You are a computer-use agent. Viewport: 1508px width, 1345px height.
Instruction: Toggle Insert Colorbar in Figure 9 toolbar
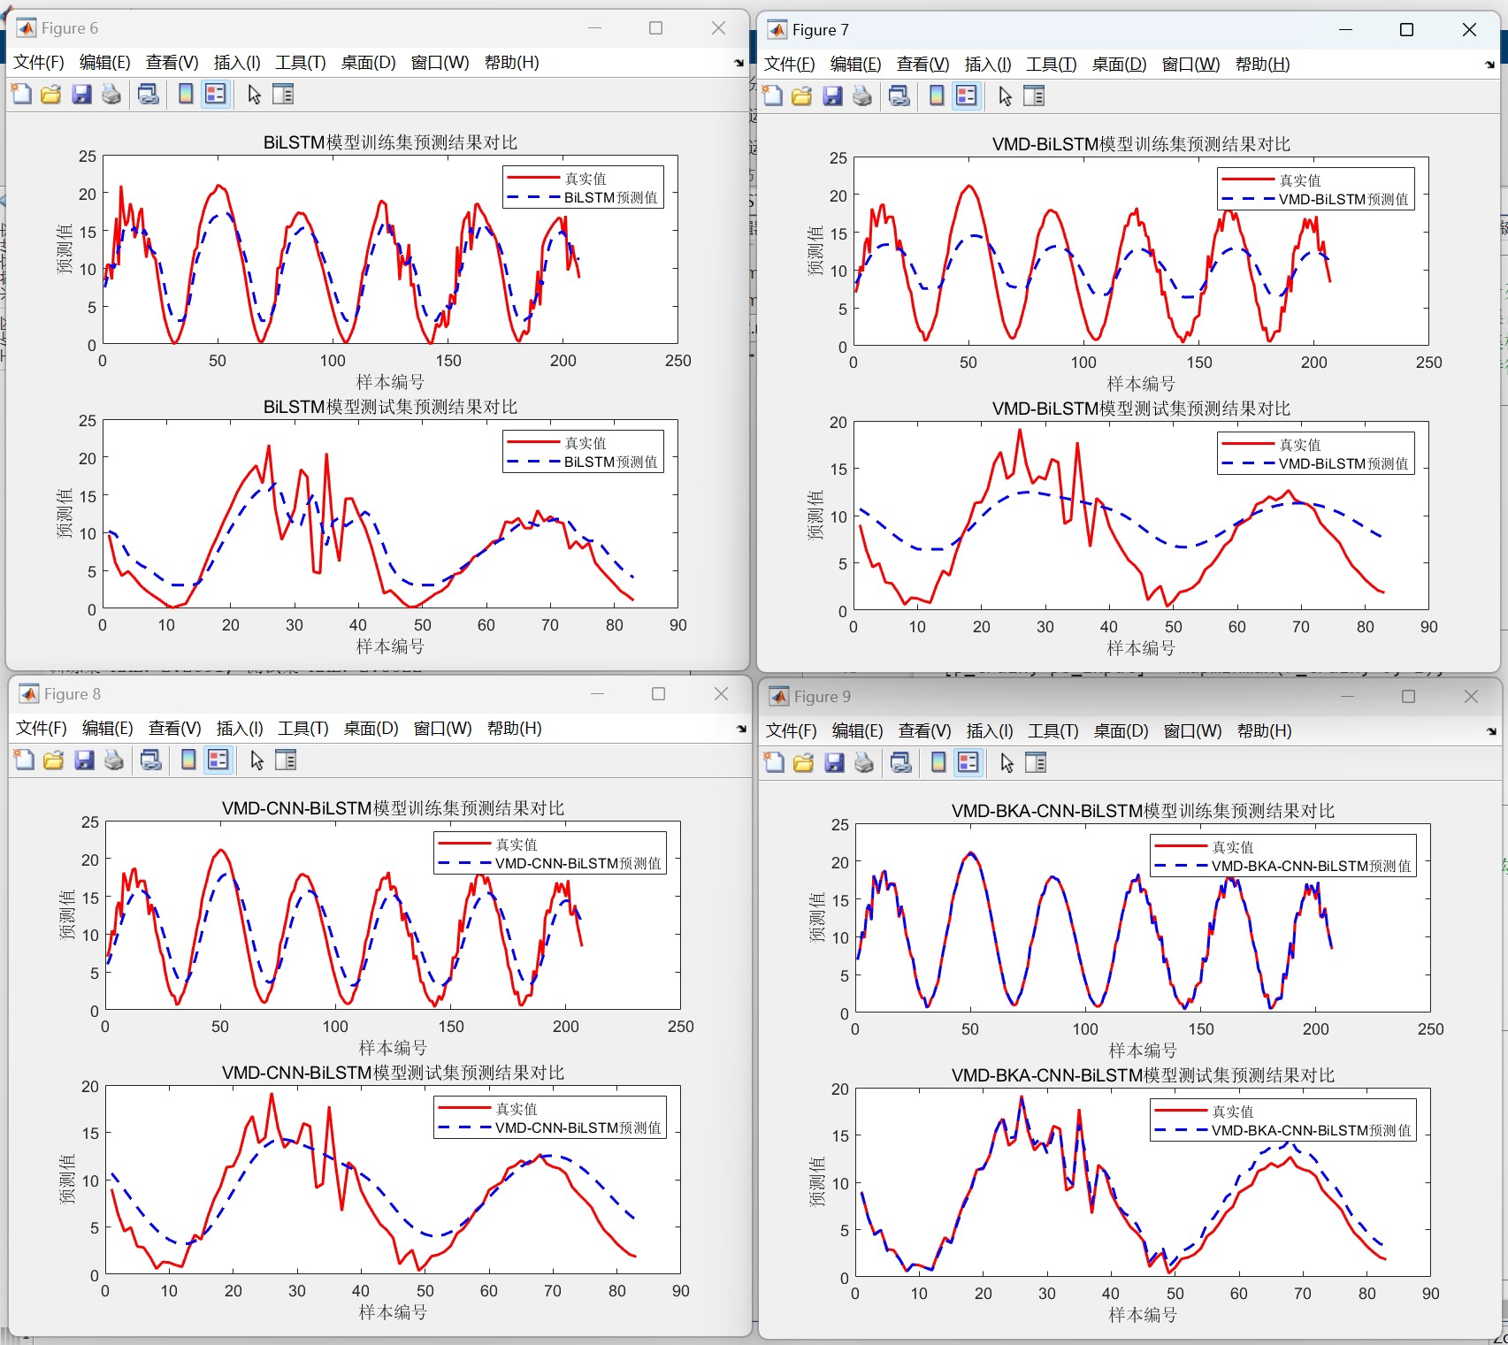point(938,762)
